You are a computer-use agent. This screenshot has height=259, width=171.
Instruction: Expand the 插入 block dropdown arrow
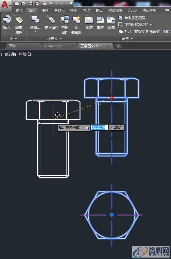point(7,31)
